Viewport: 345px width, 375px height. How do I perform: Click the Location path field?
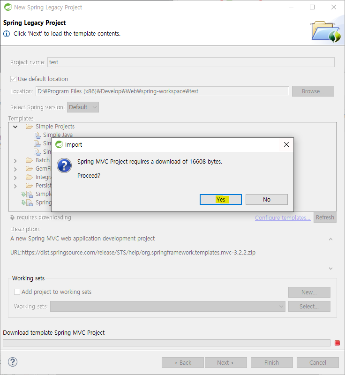pos(162,91)
